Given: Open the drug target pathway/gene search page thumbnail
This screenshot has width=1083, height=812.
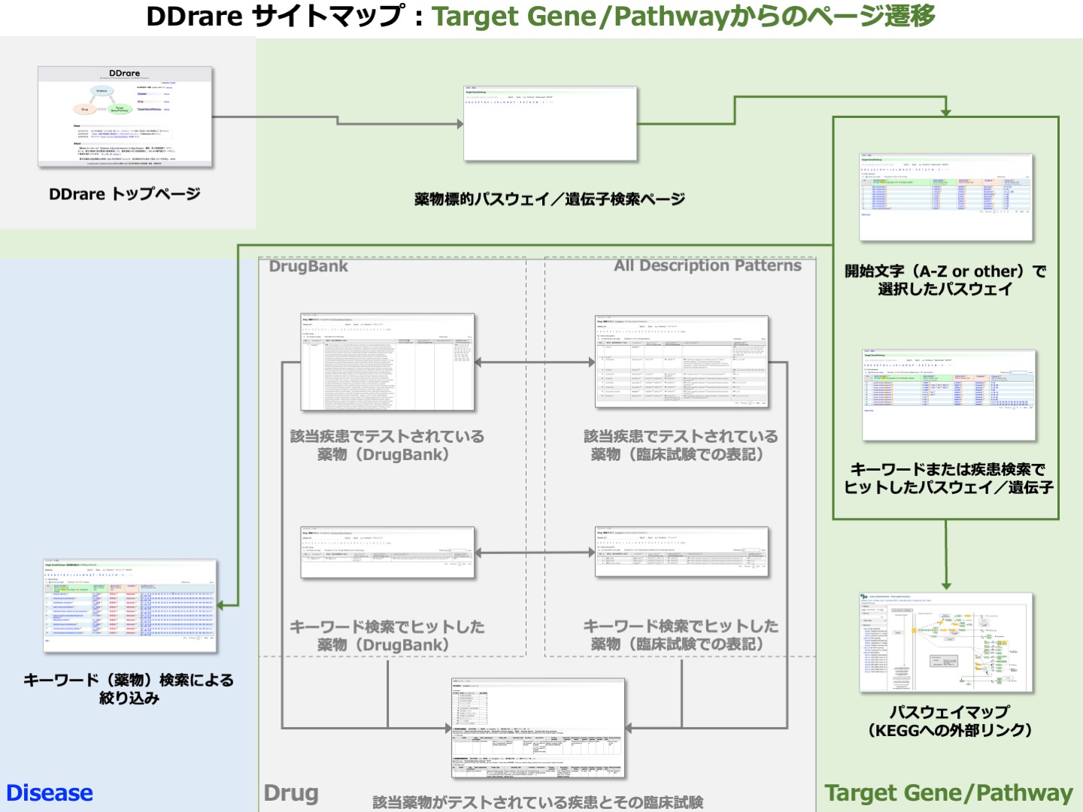Looking at the screenshot, I should pyautogui.click(x=550, y=123).
